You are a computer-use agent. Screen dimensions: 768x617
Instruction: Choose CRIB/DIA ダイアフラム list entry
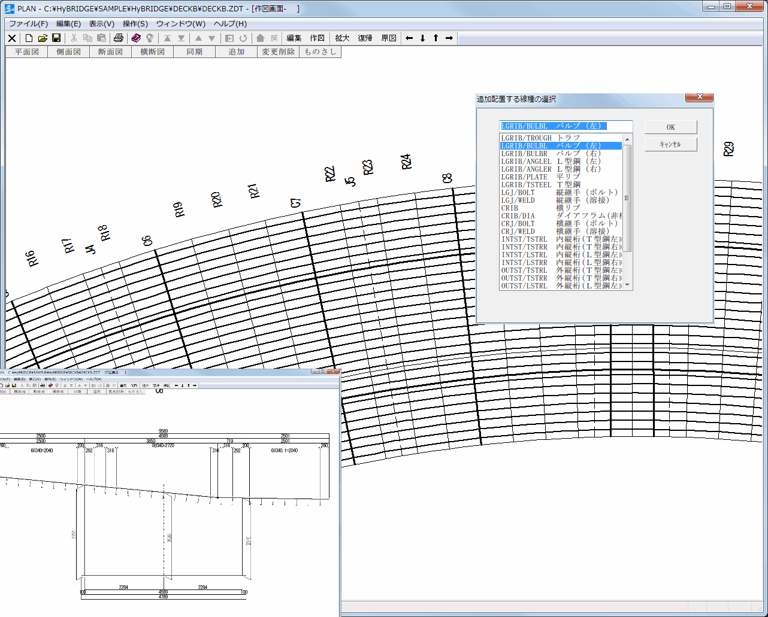[x=560, y=216]
